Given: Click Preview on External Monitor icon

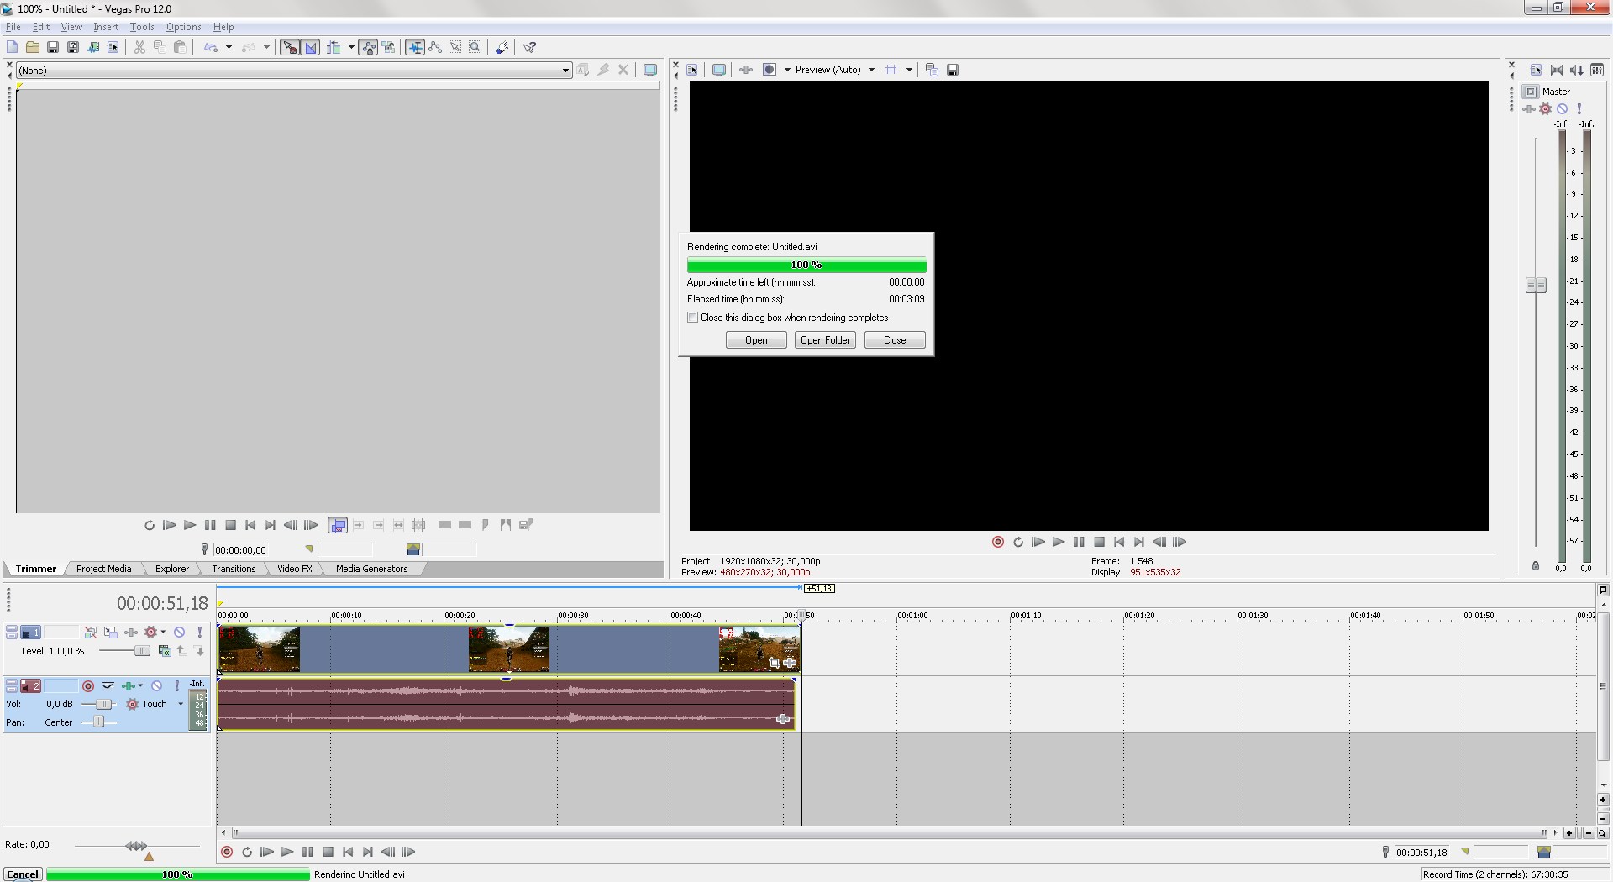Looking at the screenshot, I should tap(719, 70).
